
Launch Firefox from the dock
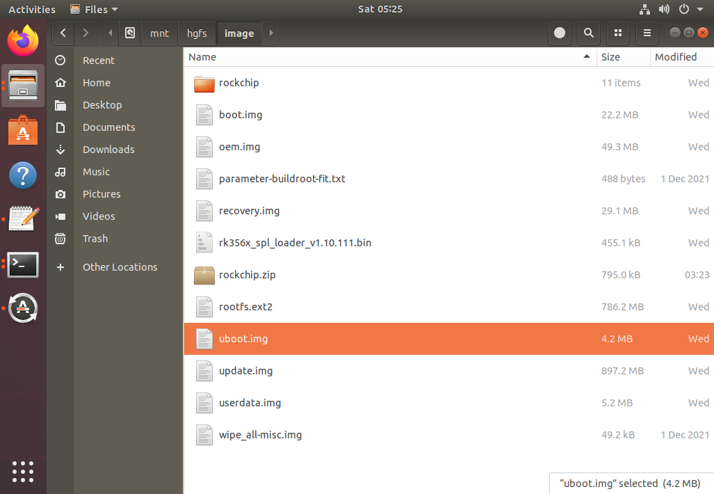[23, 41]
